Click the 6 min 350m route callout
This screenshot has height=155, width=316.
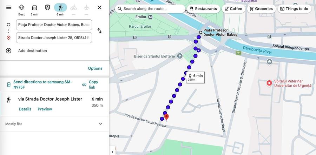pyautogui.click(x=195, y=77)
